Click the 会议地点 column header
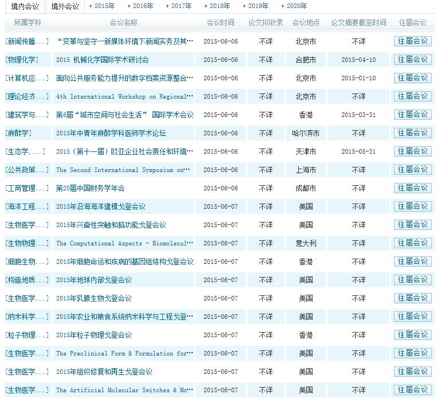This screenshot has height=402, width=441. click(306, 22)
